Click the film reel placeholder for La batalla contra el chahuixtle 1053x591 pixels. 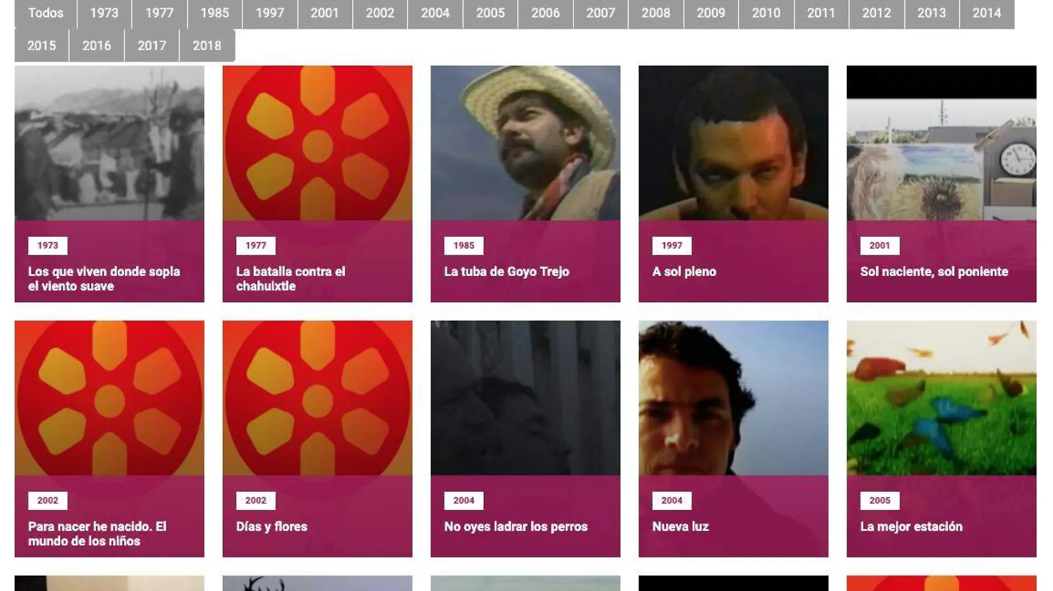click(x=317, y=143)
